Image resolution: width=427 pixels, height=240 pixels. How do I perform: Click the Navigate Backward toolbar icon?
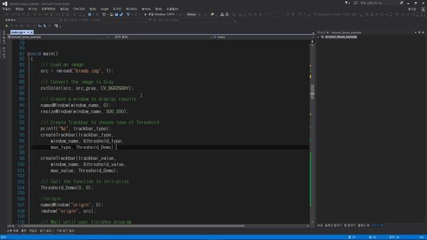click(89, 15)
